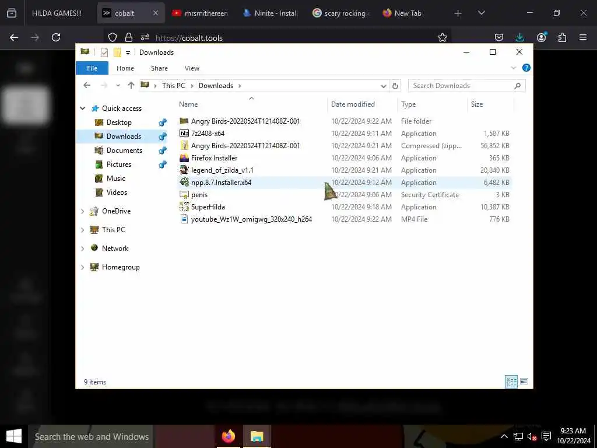This screenshot has width=597, height=448.
Task: Select the youtube MP4 file icon
Action: click(184, 219)
